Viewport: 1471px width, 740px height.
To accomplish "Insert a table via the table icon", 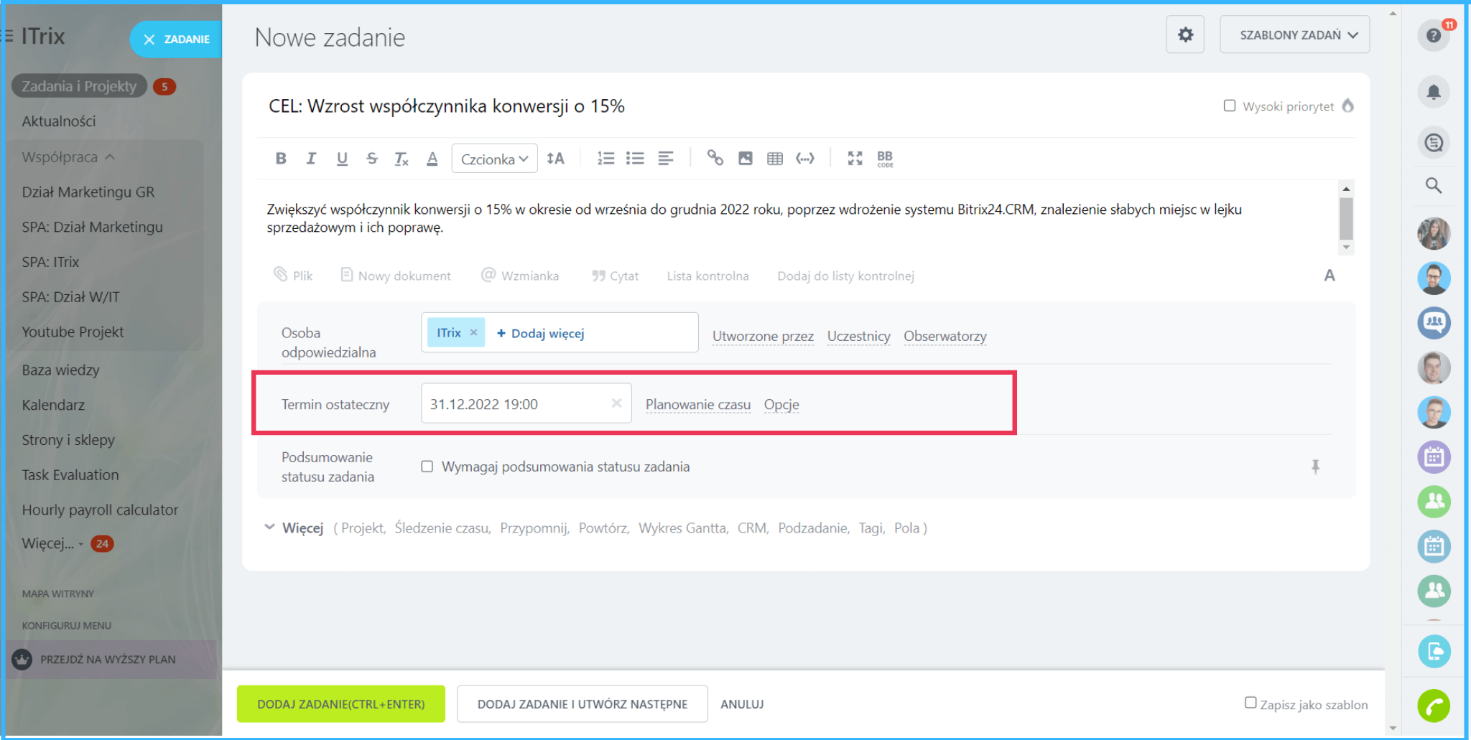I will tap(775, 159).
